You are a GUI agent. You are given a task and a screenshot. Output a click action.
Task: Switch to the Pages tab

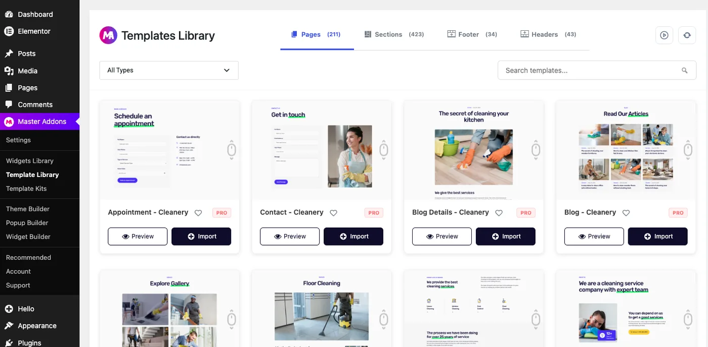point(317,34)
